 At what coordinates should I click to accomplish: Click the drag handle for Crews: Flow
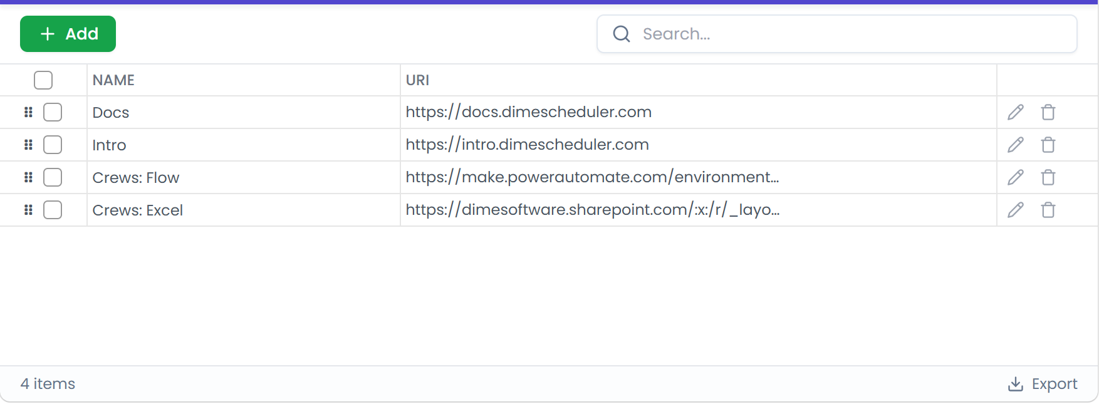click(28, 177)
